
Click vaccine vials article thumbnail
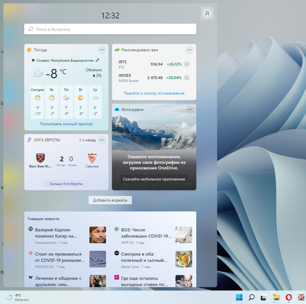pos(98,259)
